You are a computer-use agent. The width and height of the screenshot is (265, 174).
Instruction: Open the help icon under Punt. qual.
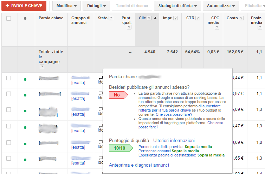coord(129,27)
